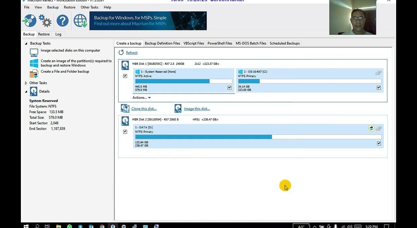Toggle the MBR Disk 2 checkbox
This screenshot has height=228, width=417.
[125, 132]
